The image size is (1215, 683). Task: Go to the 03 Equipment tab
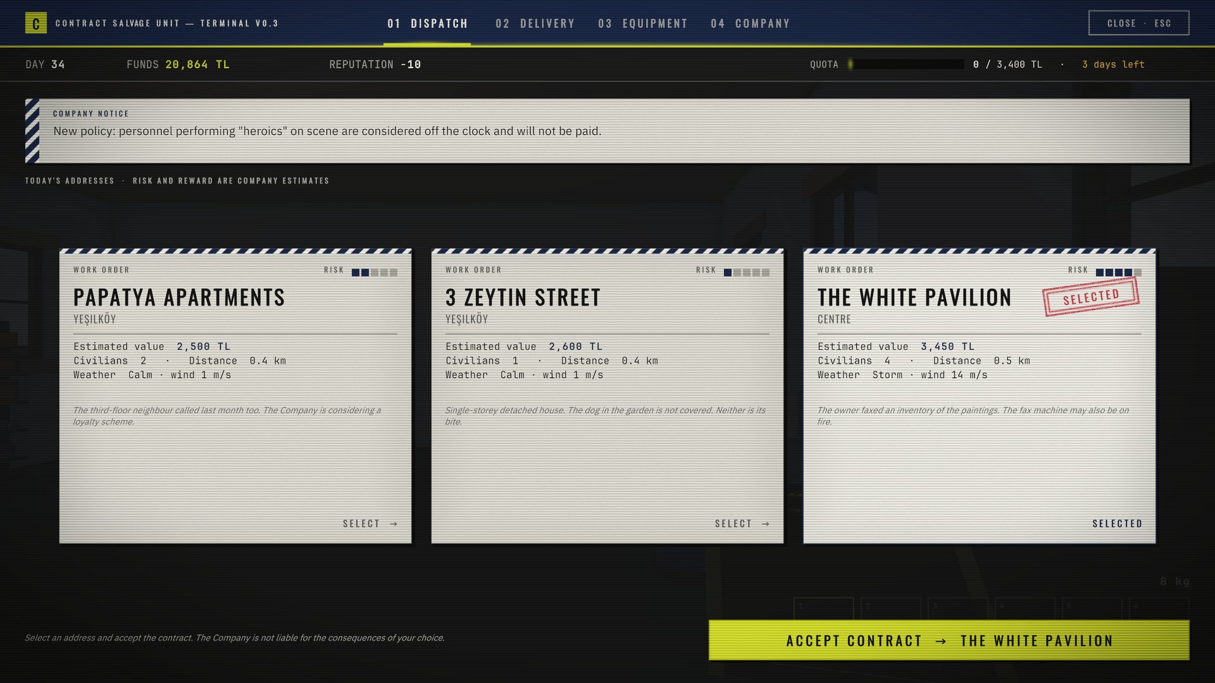(643, 23)
